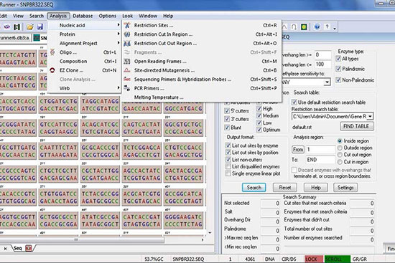Image resolution: width=395 pixels, height=263 pixels.
Task: Click the PCR Primers icon
Action: 127,88
